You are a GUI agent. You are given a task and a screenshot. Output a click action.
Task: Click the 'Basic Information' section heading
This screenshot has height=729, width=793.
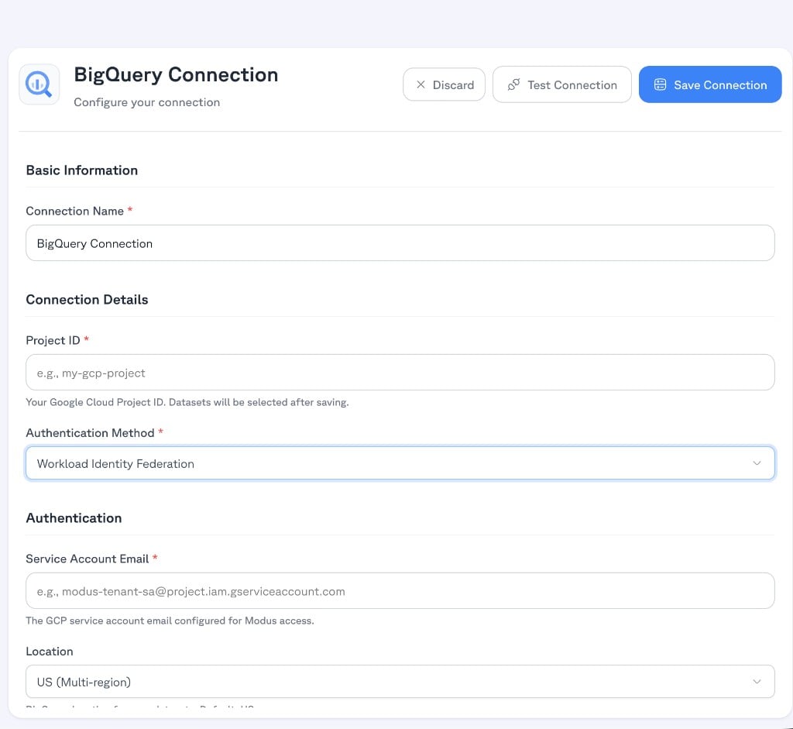(x=82, y=170)
